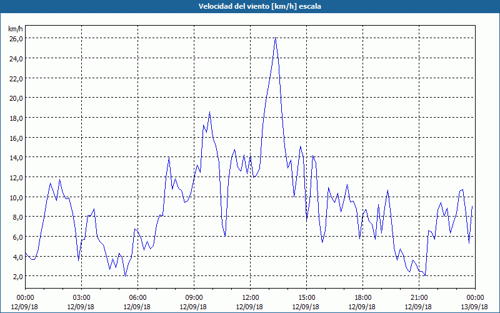Select the 26,0 y-axis label

pos(16,39)
